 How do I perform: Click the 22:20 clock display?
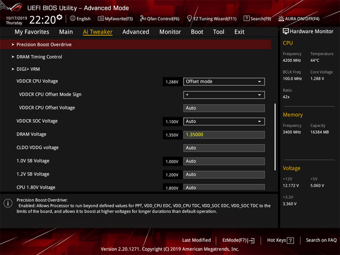[x=42, y=20]
